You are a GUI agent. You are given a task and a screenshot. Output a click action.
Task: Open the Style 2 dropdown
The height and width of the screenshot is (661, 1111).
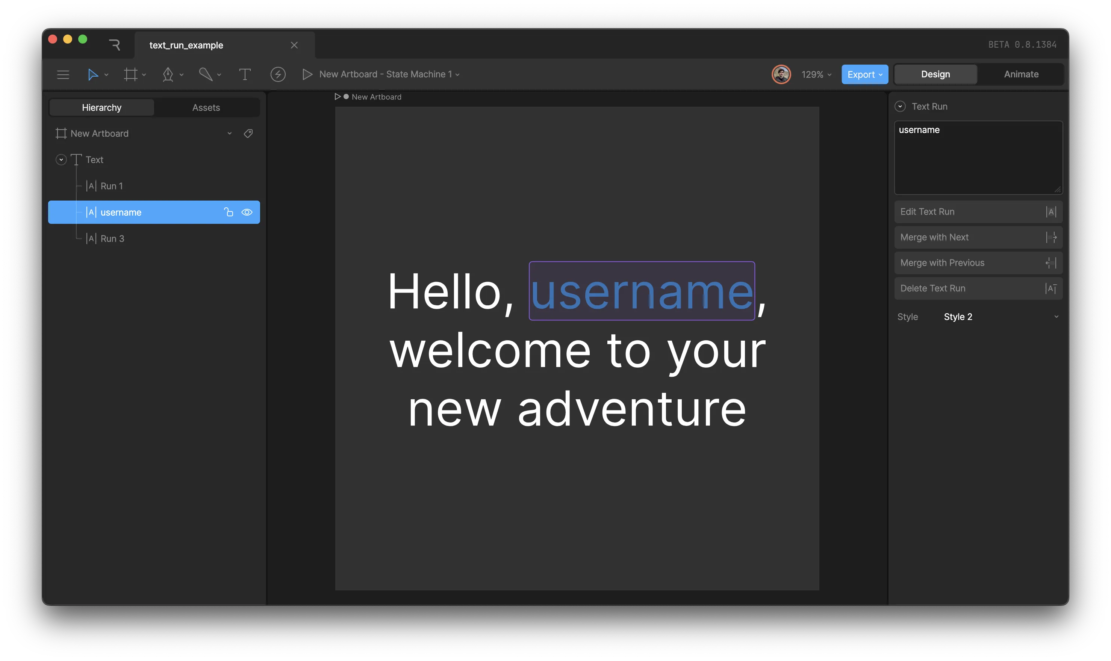coord(1000,317)
